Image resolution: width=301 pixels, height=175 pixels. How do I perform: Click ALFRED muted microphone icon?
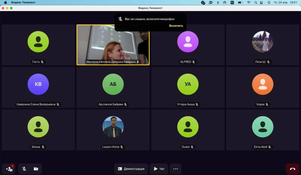(x=193, y=62)
